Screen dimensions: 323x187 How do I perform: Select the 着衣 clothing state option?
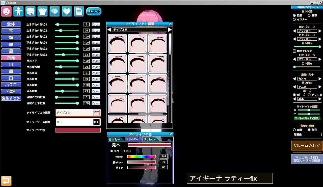pos(309,15)
